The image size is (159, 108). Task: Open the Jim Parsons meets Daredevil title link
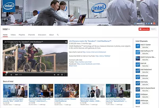[x=90, y=41]
